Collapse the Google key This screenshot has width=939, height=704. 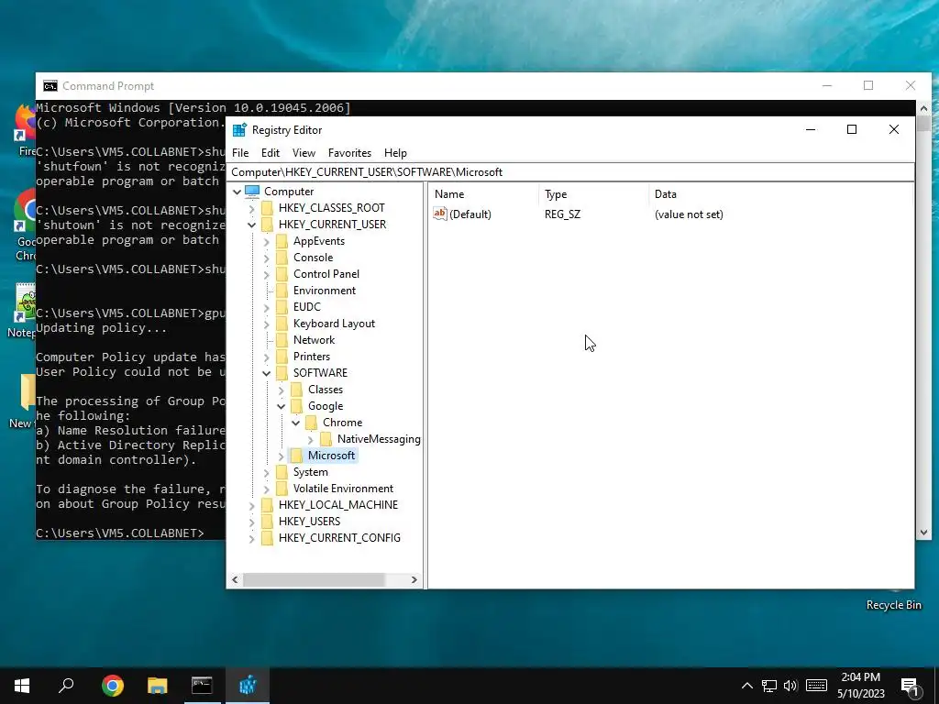point(281,406)
